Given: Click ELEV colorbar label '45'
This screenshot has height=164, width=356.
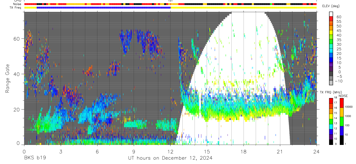Looking at the screenshot, I should pos(339,31).
